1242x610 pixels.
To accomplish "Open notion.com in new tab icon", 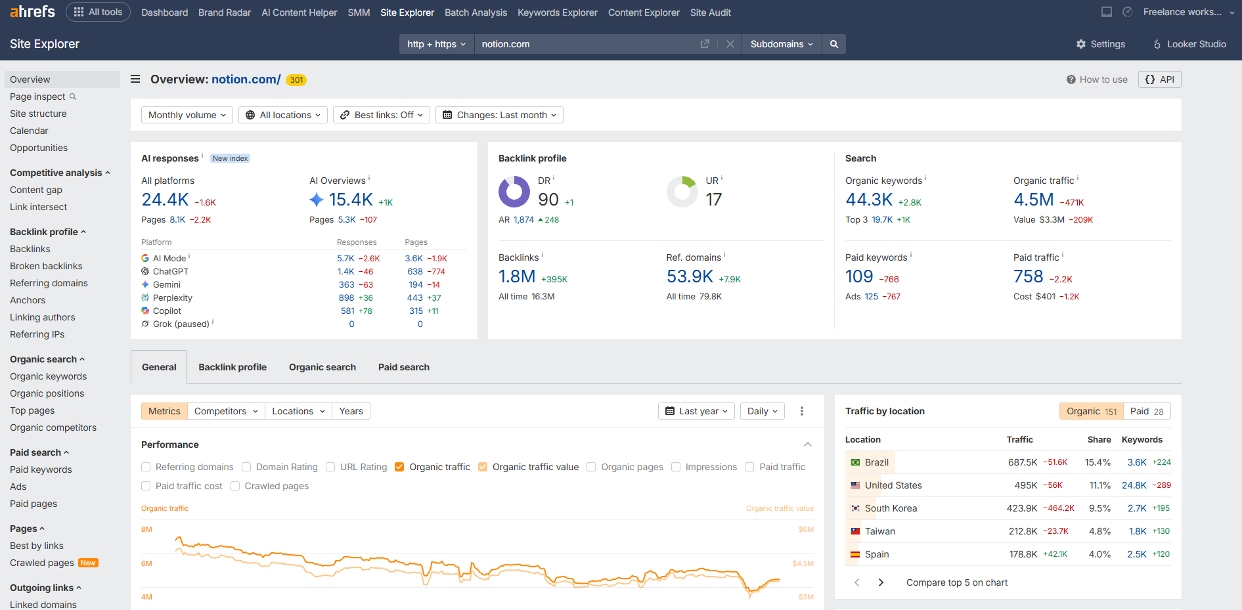I will click(x=705, y=44).
